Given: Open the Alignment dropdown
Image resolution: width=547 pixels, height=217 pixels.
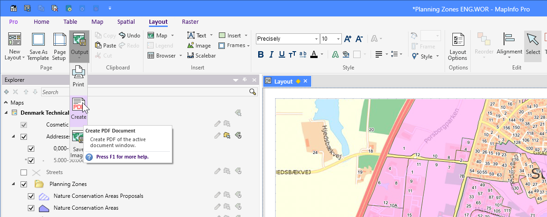Looking at the screenshot, I should click(510, 47).
